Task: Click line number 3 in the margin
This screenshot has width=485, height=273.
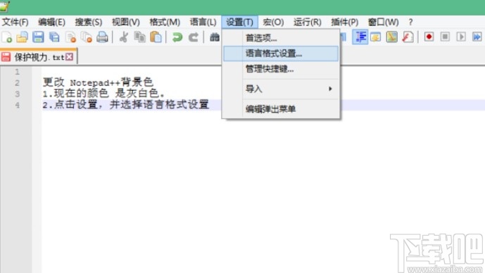Action: (18, 94)
